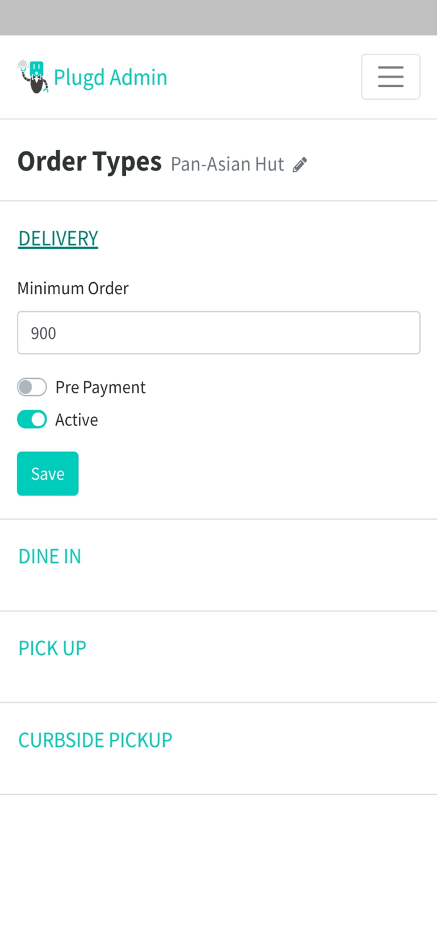The image size is (437, 947).
Task: Turn off the Active switch
Action: click(x=32, y=419)
